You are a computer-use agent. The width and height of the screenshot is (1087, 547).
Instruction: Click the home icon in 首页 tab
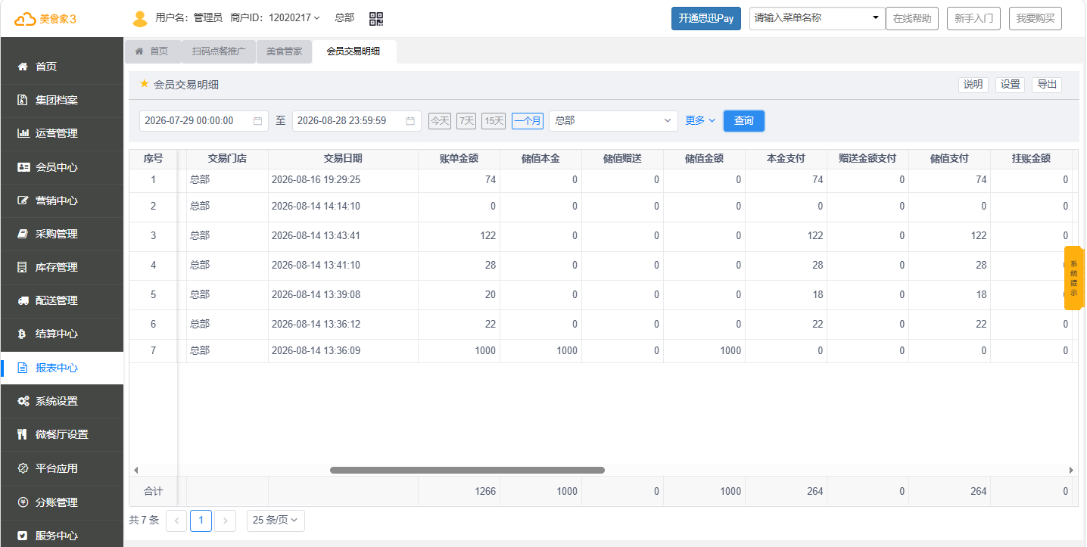pos(139,51)
